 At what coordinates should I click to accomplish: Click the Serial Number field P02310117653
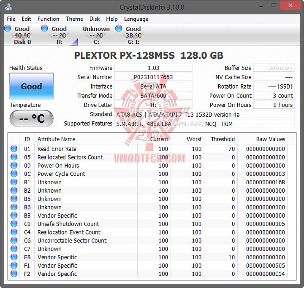153,77
